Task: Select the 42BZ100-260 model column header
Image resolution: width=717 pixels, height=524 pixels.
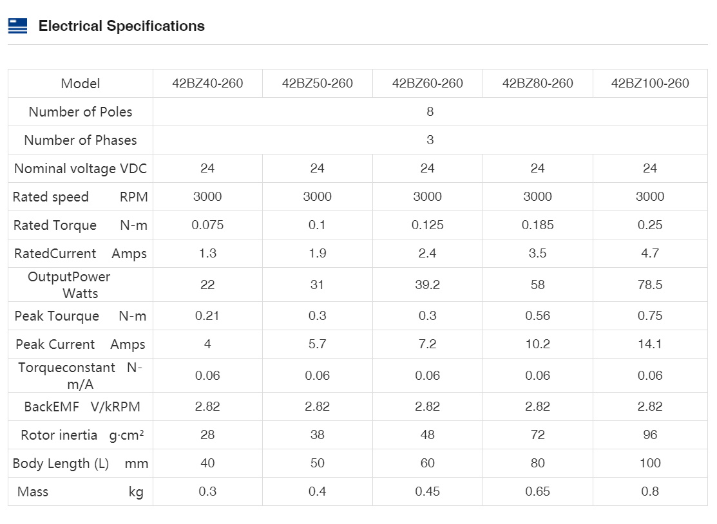Action: coord(649,83)
